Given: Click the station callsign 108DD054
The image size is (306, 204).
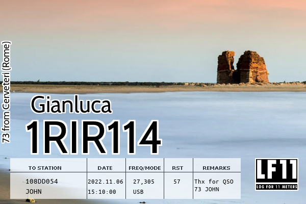Looking at the screenshot, I should (42, 181).
